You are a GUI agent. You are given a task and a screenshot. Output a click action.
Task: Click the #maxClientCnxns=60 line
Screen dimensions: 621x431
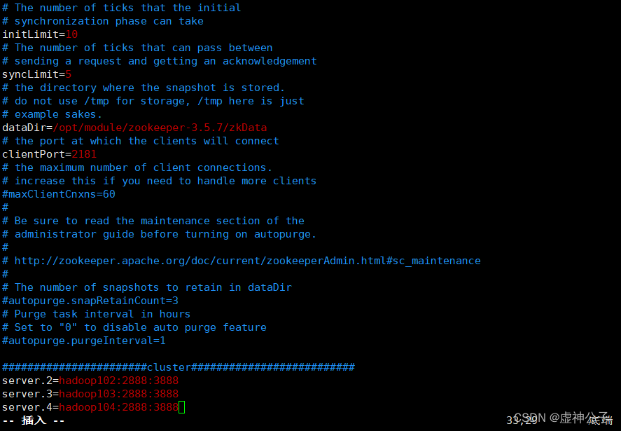(59, 194)
